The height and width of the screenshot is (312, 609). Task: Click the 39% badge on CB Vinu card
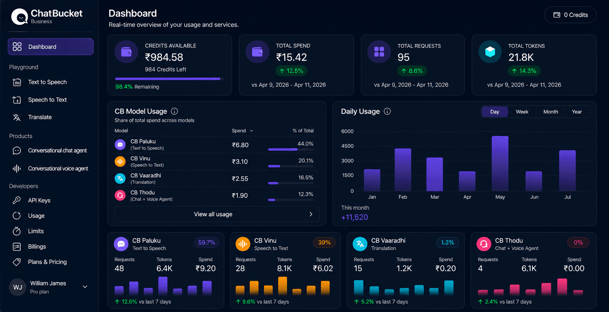coord(324,243)
